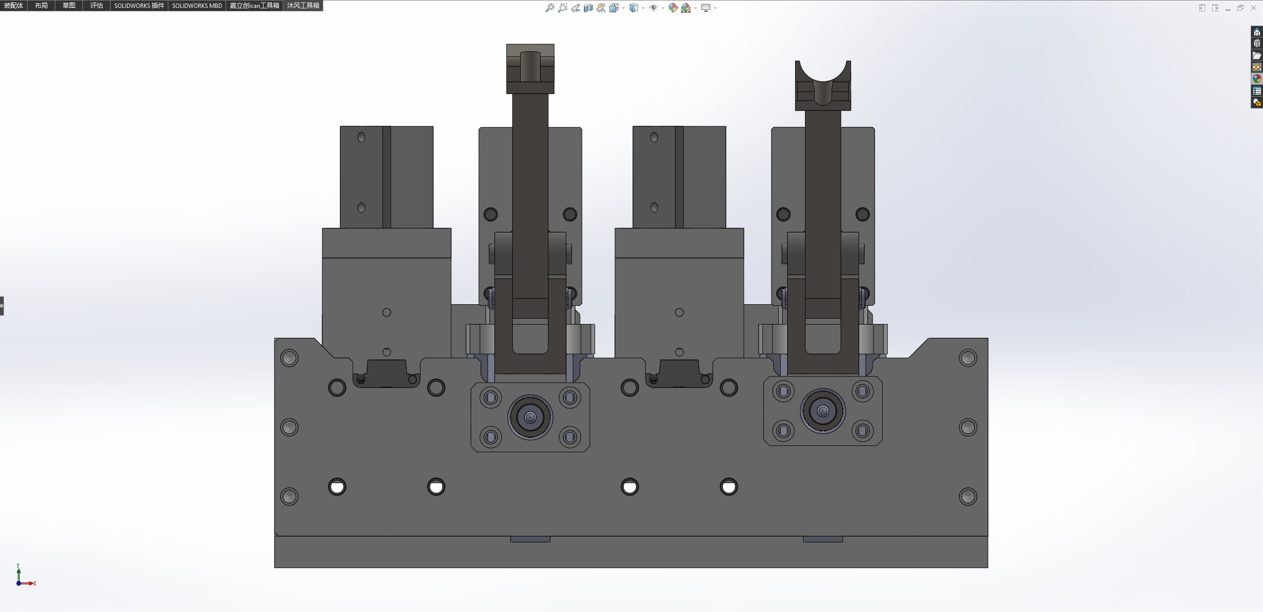Open the File Explorer task pane
1263x612 pixels.
[1257, 56]
